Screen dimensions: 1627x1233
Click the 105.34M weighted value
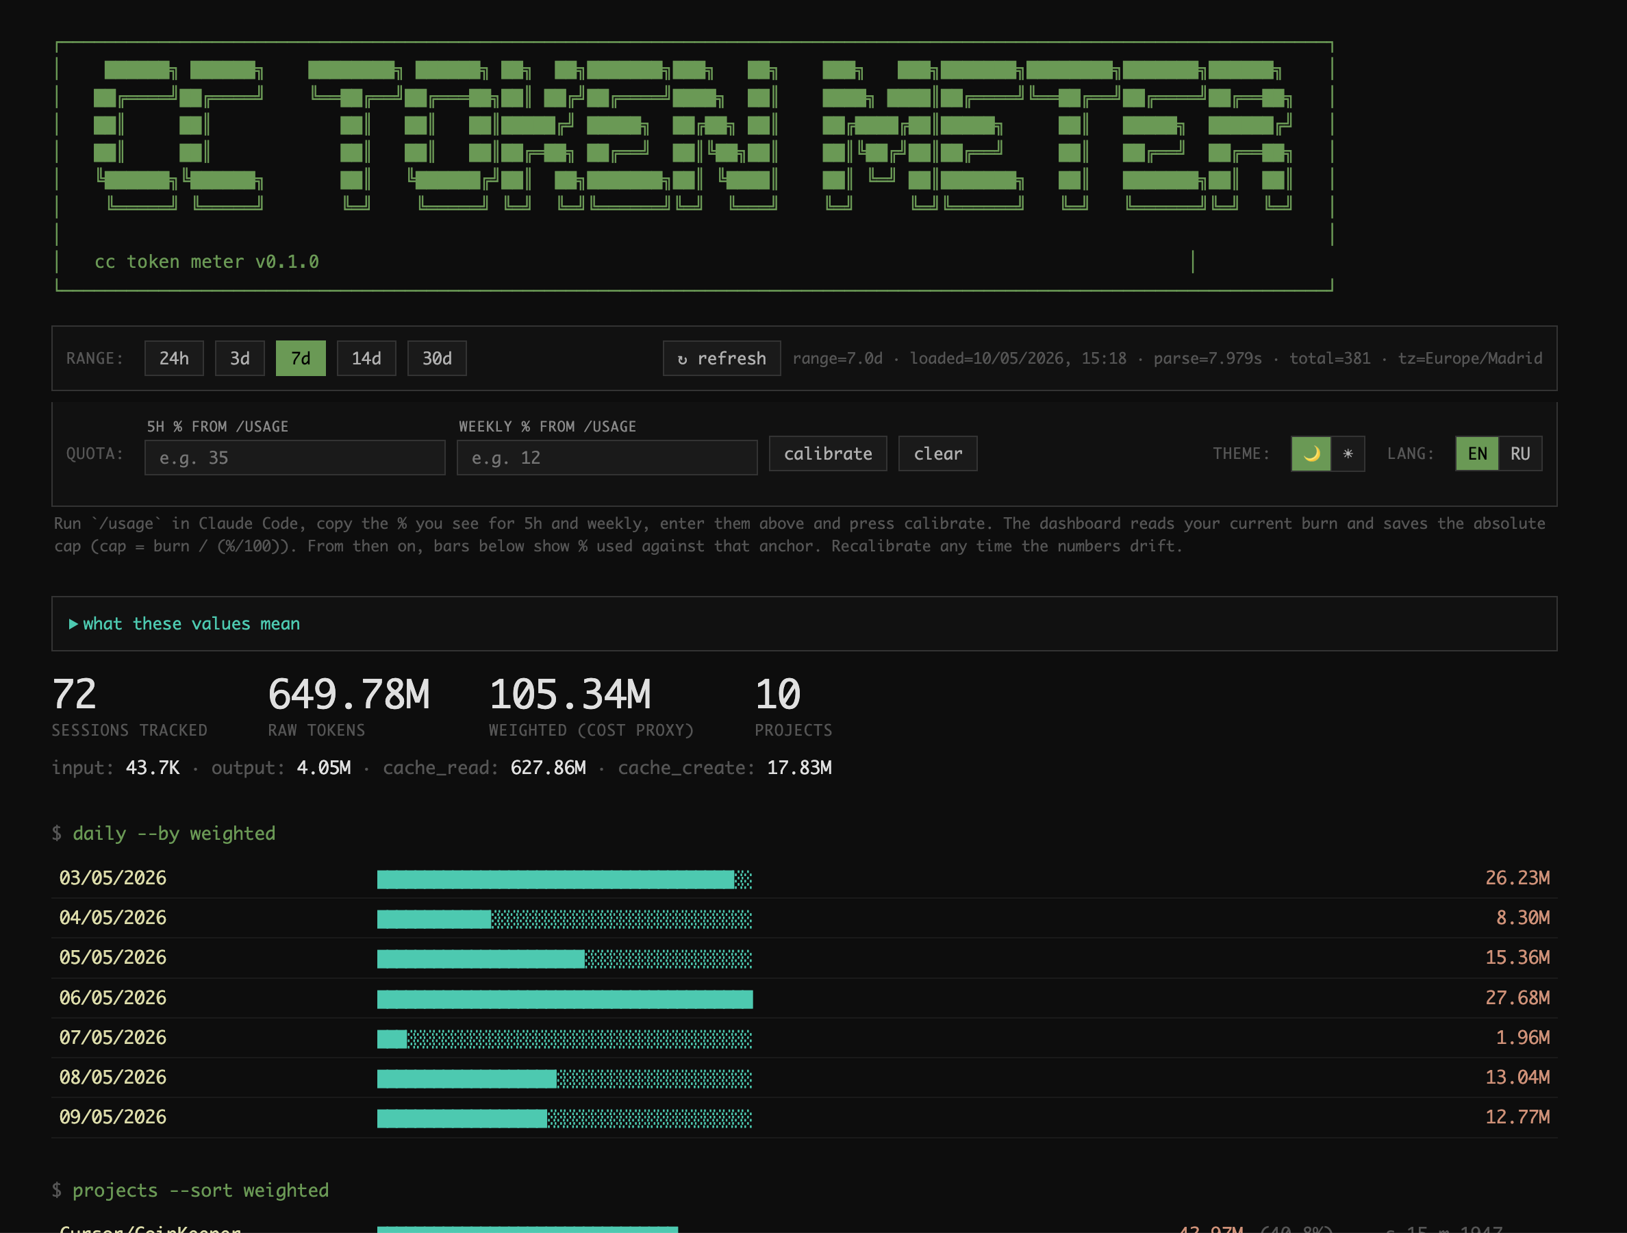click(x=570, y=694)
